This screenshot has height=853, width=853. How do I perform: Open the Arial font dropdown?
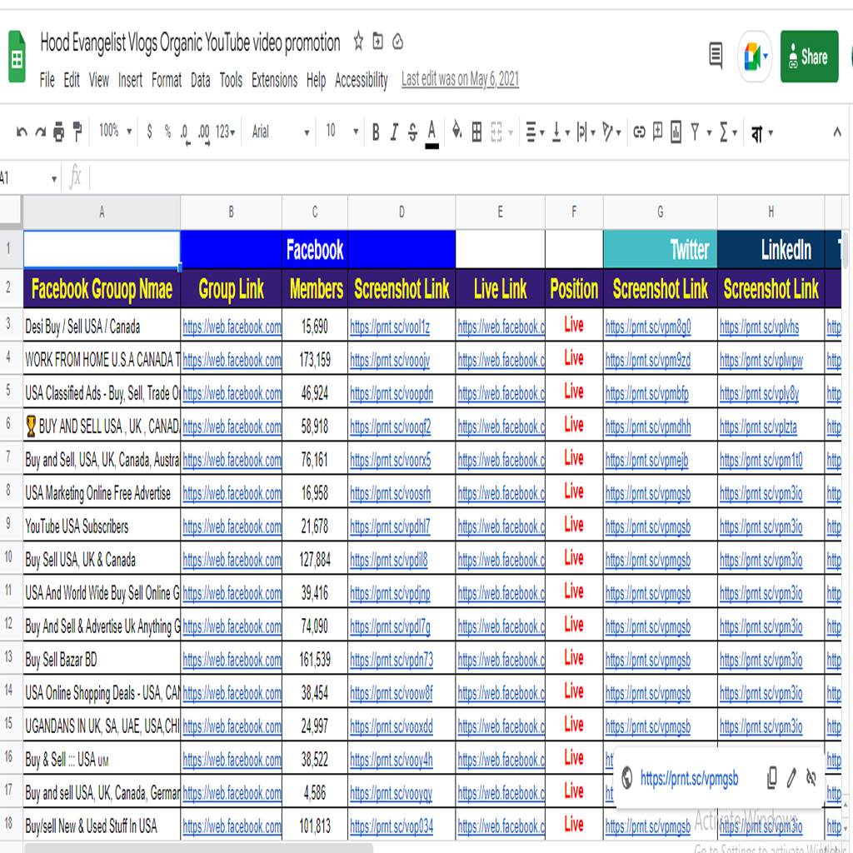click(x=280, y=132)
